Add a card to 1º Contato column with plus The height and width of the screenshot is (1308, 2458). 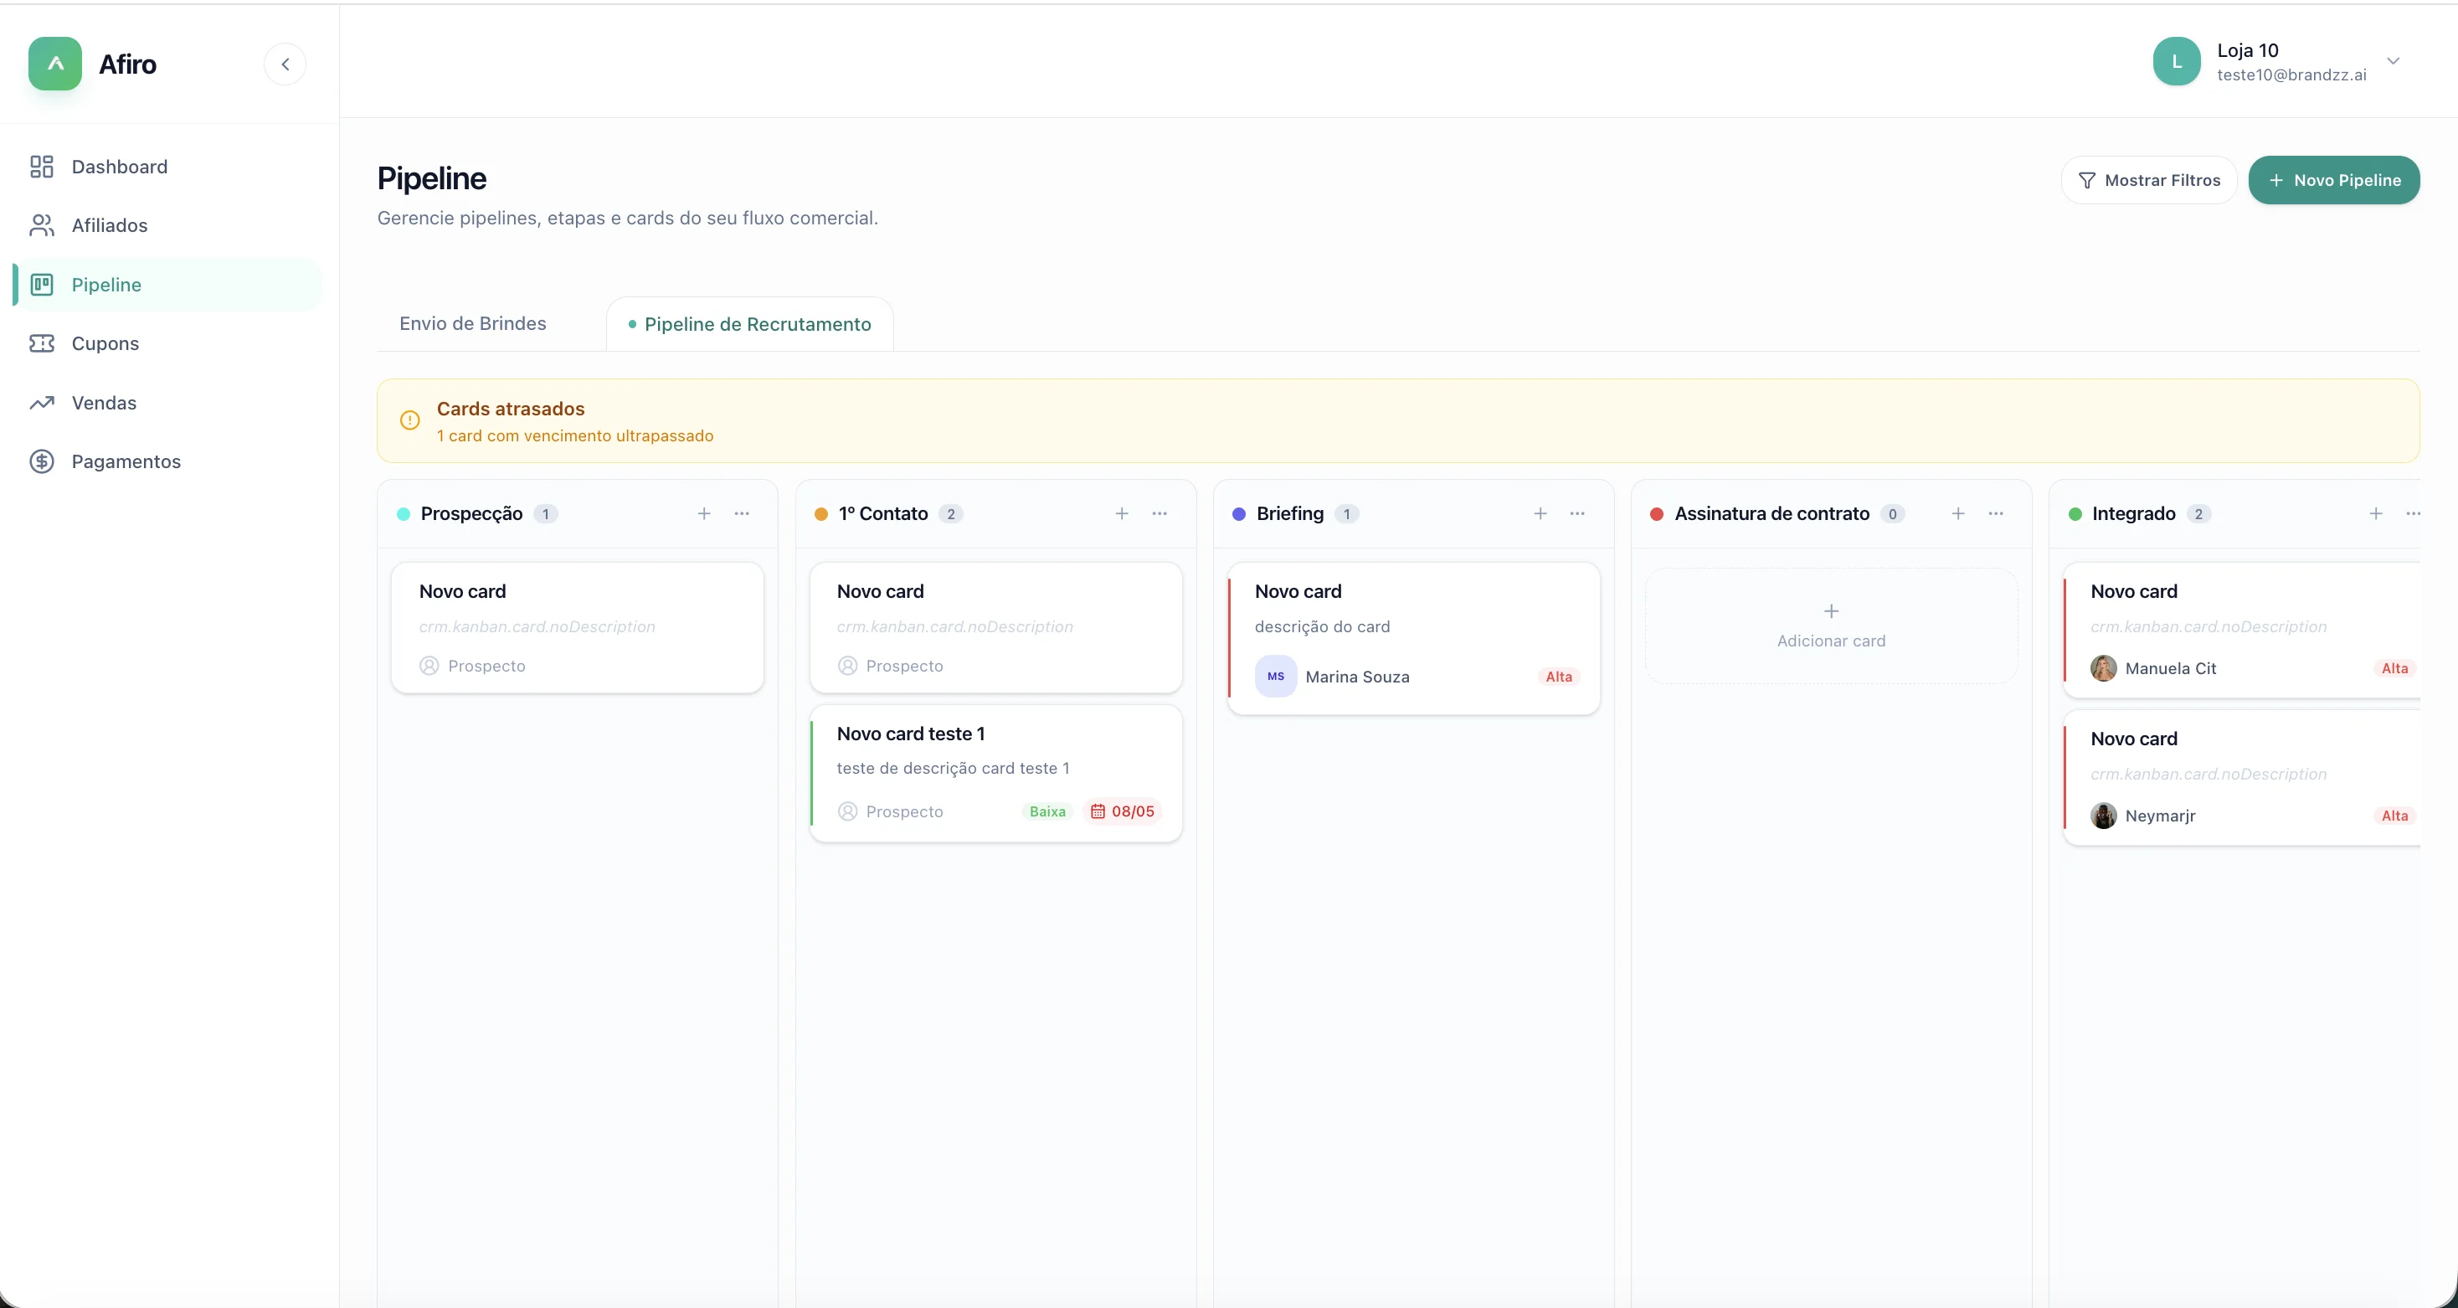1122,513
